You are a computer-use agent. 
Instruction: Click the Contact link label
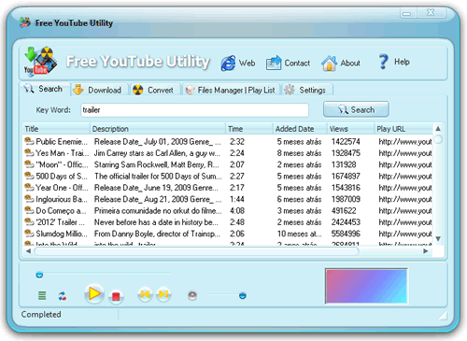click(297, 64)
